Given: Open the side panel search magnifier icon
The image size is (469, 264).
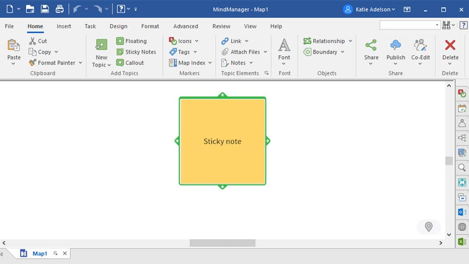Looking at the screenshot, I should [462, 167].
